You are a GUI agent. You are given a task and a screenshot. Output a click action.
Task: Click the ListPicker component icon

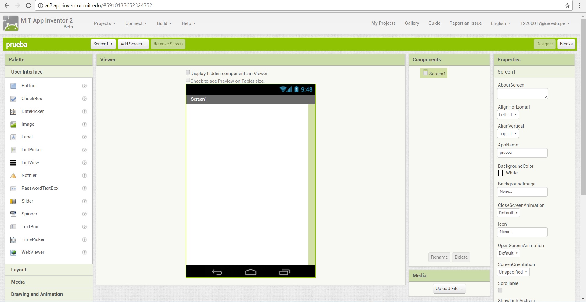[13, 150]
